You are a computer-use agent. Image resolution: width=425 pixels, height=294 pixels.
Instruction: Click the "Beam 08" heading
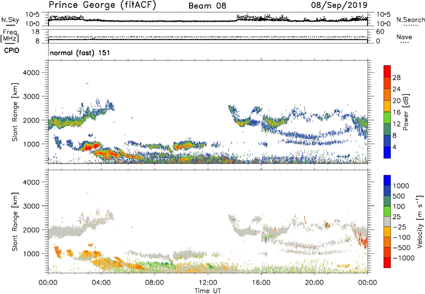(207, 6)
